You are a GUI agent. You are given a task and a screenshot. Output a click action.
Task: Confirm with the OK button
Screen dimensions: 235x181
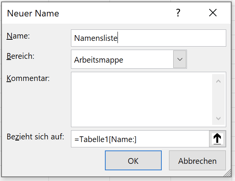click(133, 160)
